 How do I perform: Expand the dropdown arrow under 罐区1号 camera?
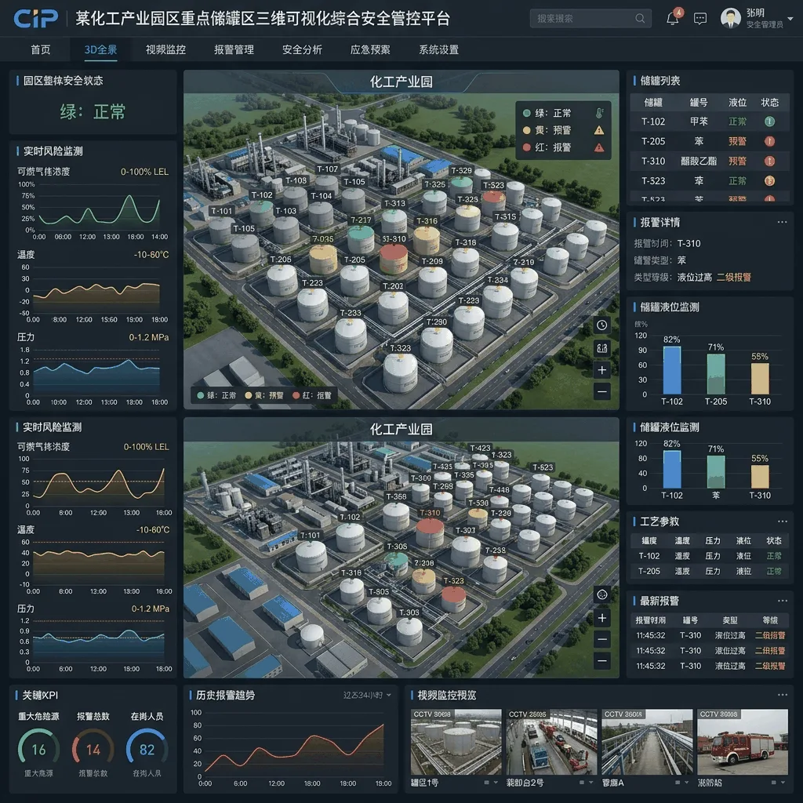click(x=496, y=783)
